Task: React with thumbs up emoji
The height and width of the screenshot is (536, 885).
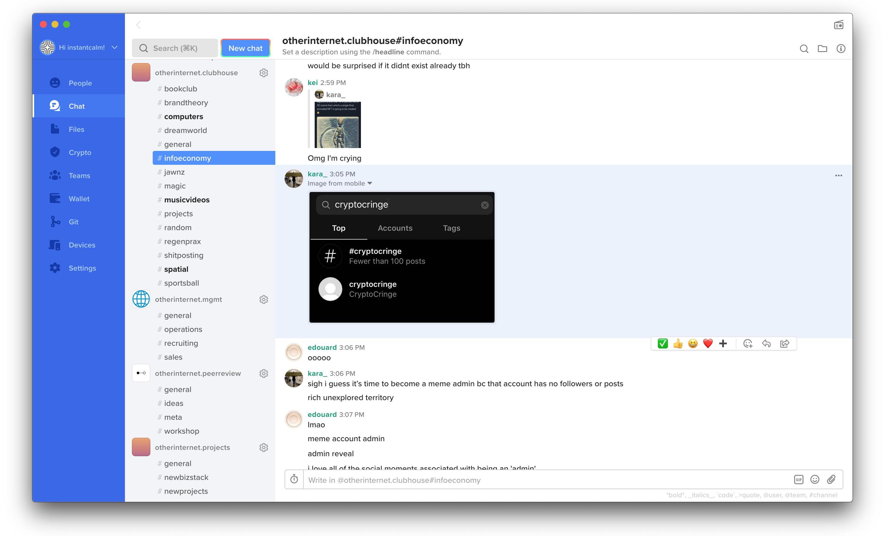Action: coord(678,343)
